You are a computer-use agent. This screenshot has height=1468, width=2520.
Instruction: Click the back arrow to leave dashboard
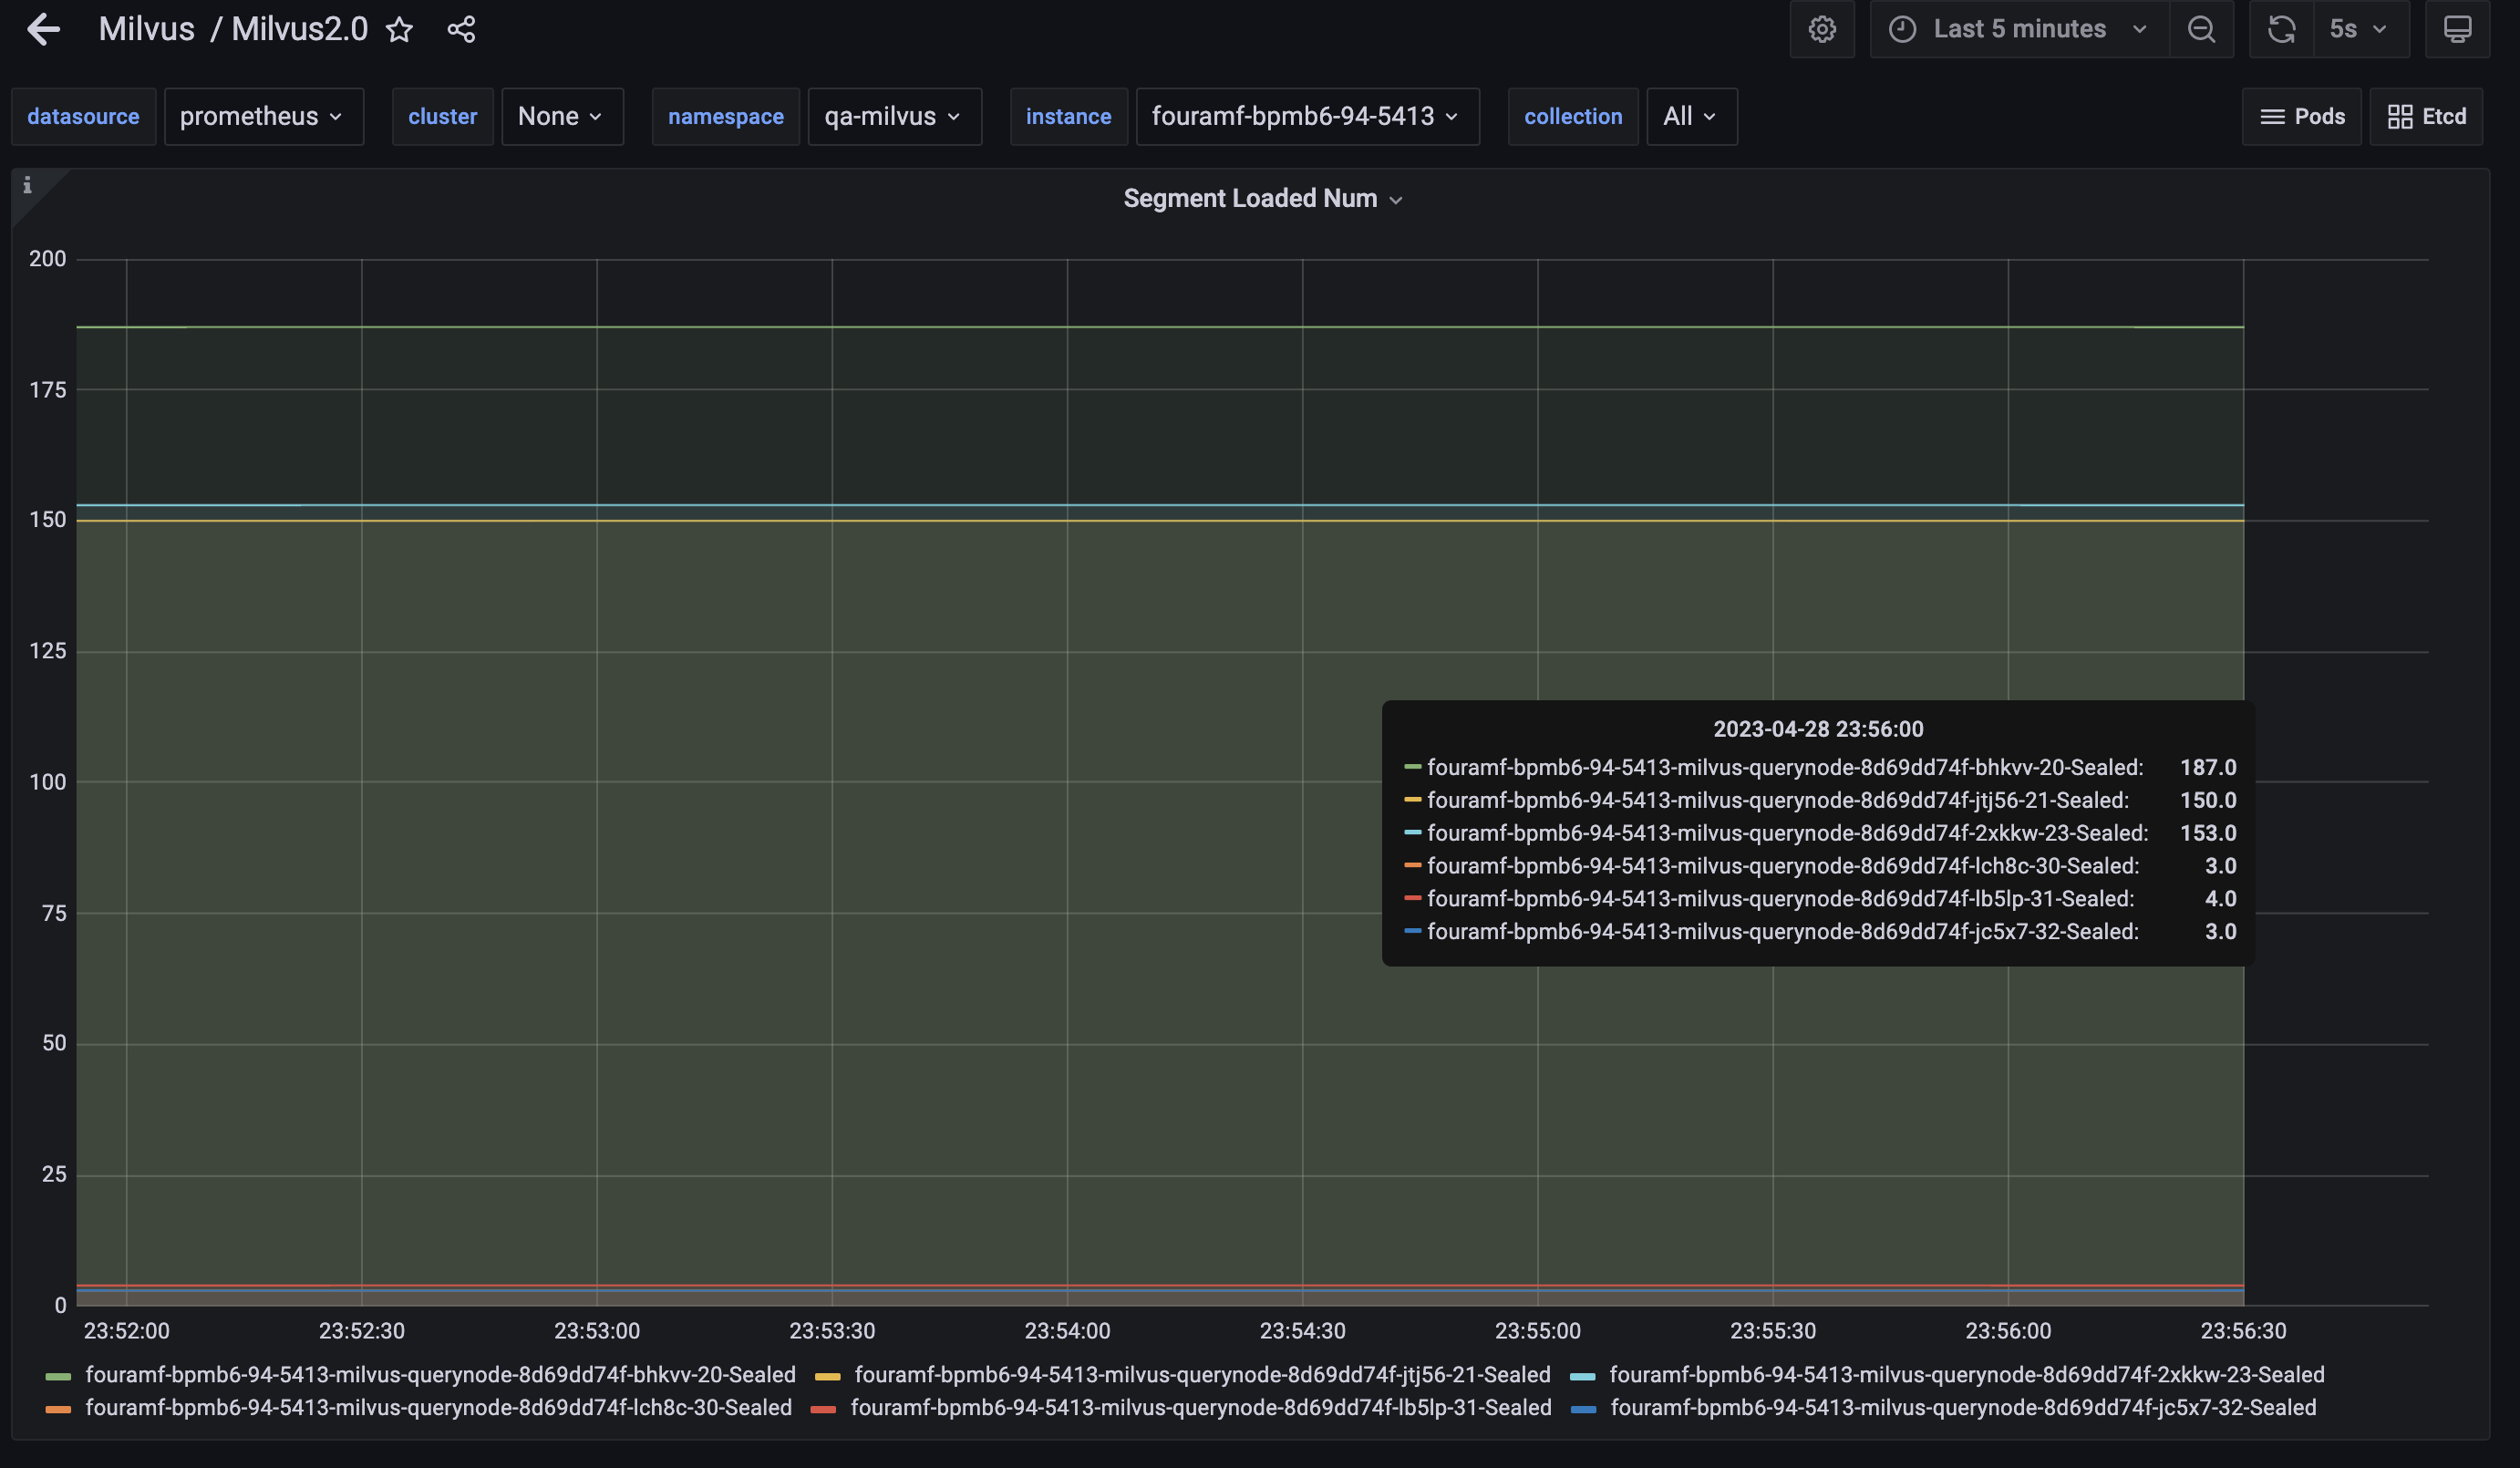tap(44, 28)
